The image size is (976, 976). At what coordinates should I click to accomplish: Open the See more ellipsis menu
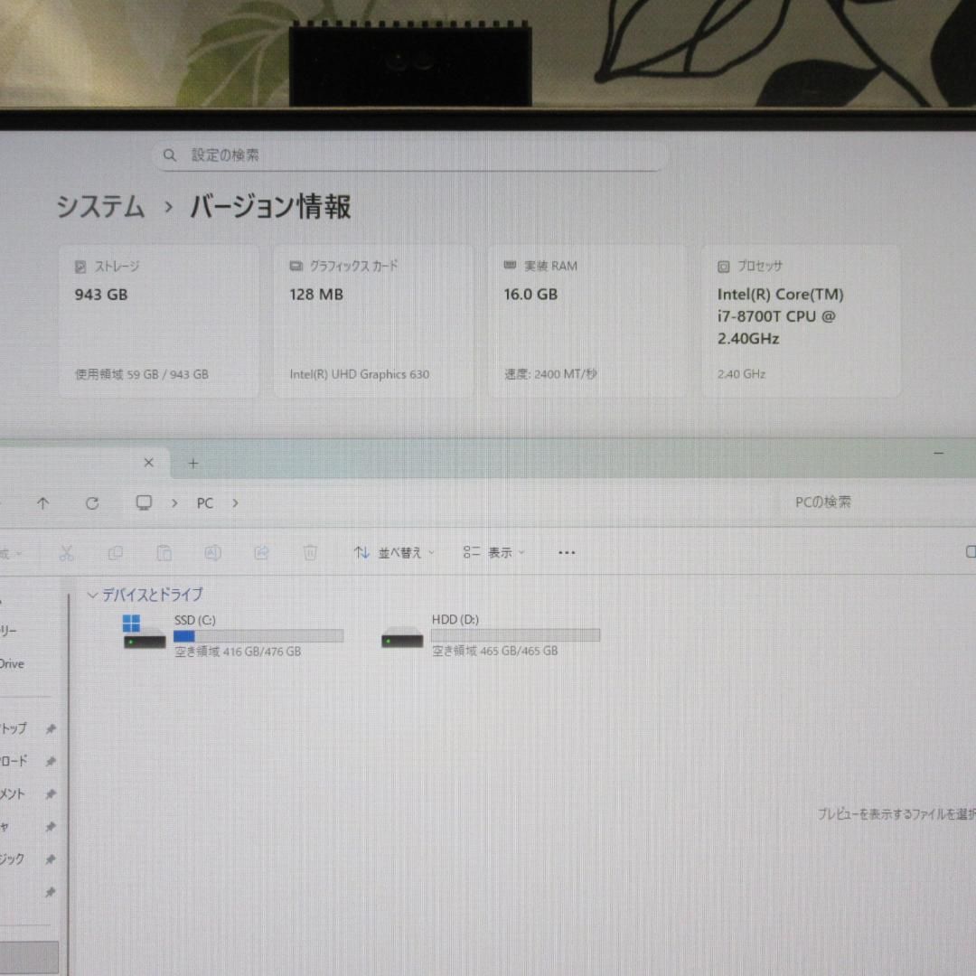tap(567, 552)
